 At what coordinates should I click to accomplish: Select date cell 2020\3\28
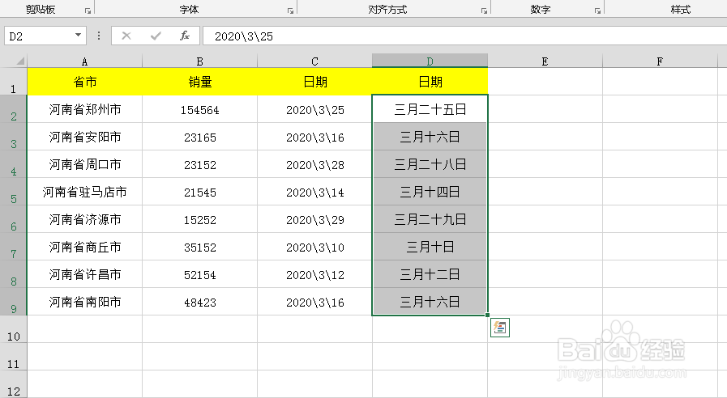(x=314, y=164)
